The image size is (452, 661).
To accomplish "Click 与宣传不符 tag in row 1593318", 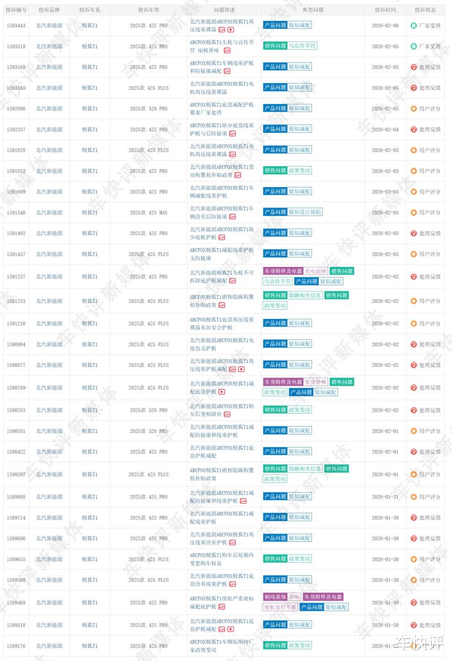I will tap(302, 46).
